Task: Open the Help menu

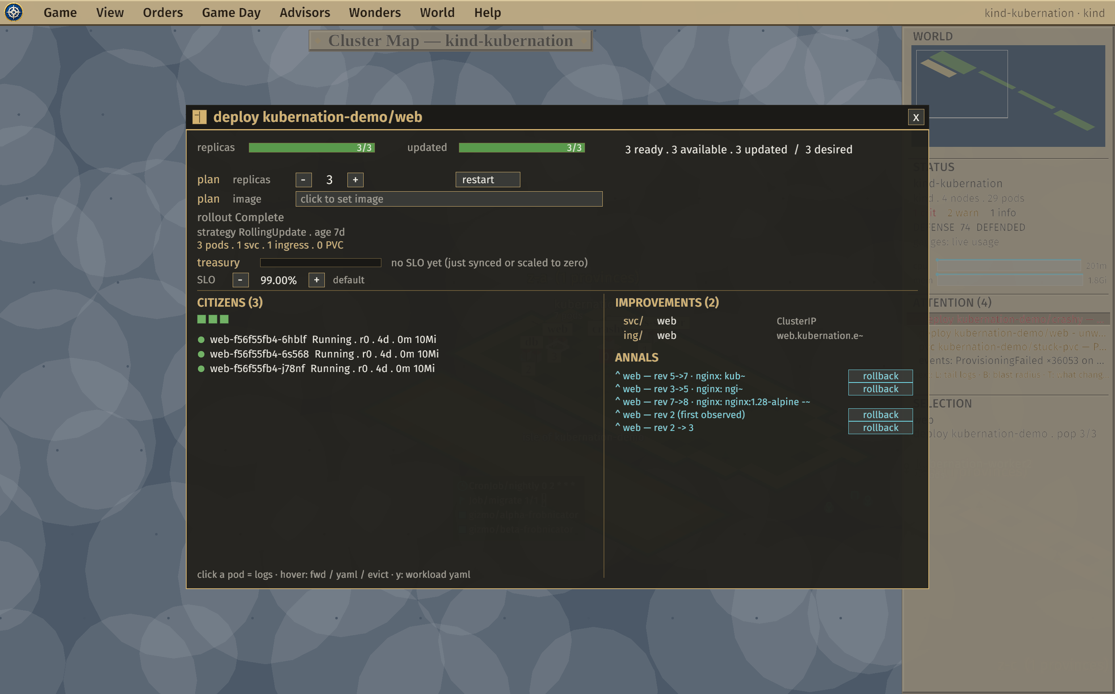Action: 488,13
